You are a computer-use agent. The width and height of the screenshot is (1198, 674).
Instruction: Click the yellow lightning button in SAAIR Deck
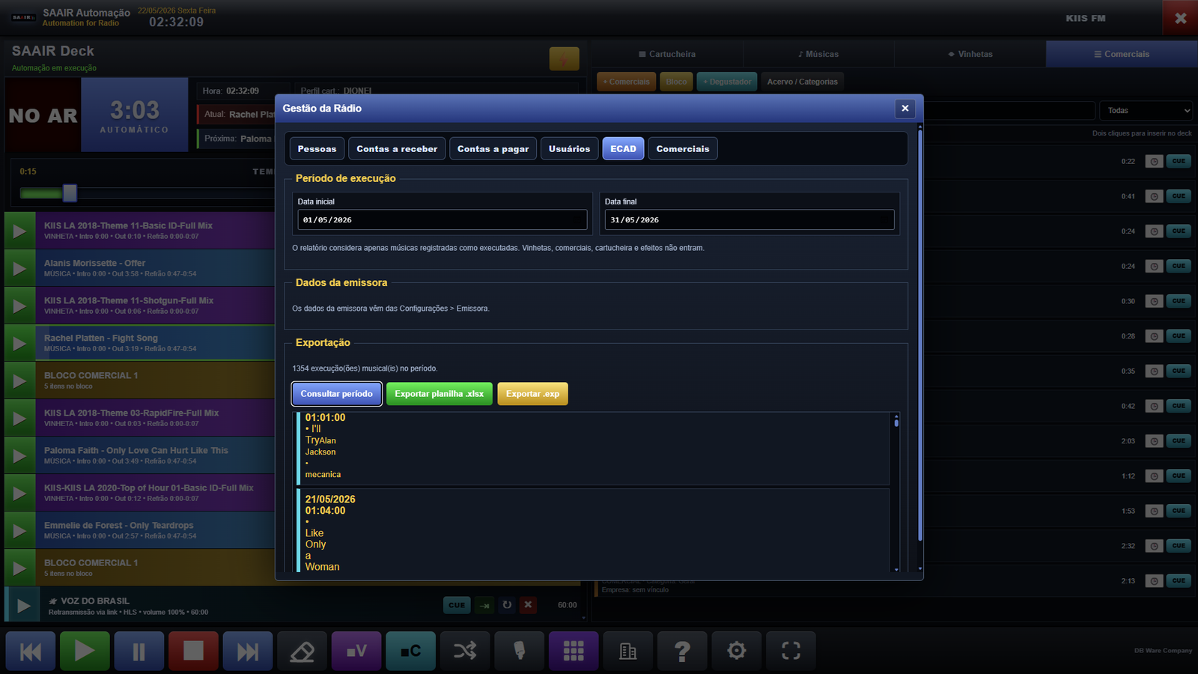[x=564, y=58]
